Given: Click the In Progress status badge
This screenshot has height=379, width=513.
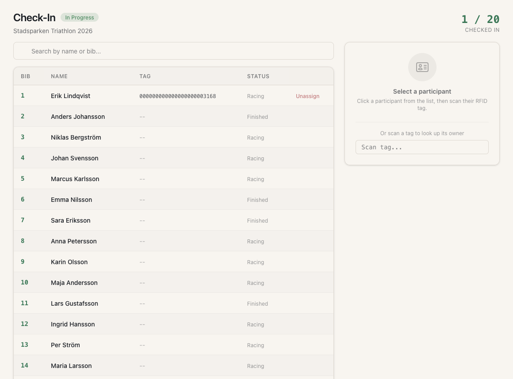Looking at the screenshot, I should pyautogui.click(x=80, y=17).
